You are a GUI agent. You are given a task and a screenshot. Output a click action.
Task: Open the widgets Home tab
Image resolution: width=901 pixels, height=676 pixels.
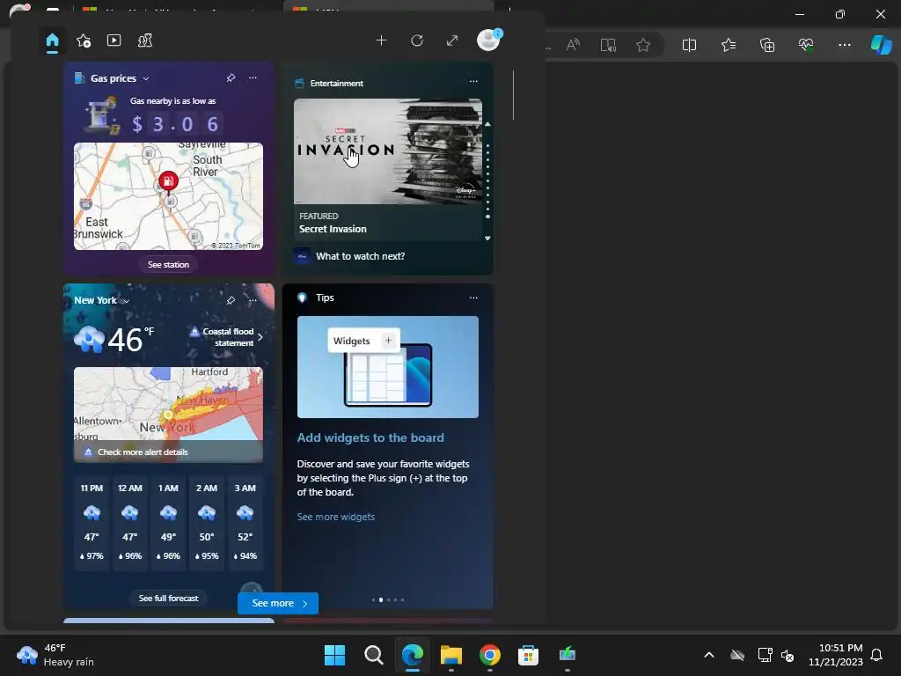pos(52,40)
